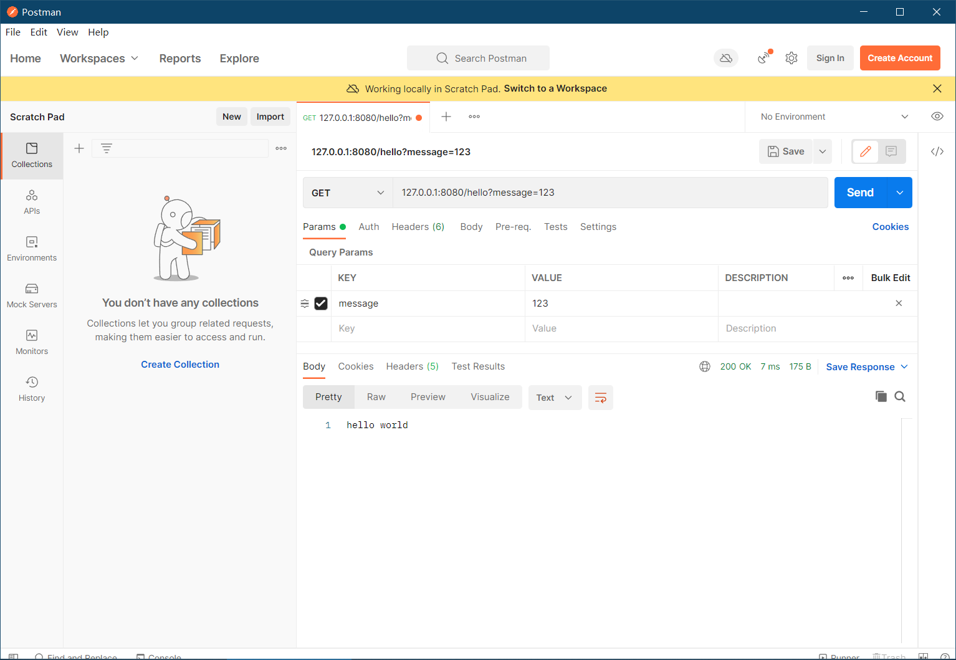This screenshot has height=660, width=956.
Task: Click the Import button
Action: click(x=270, y=117)
